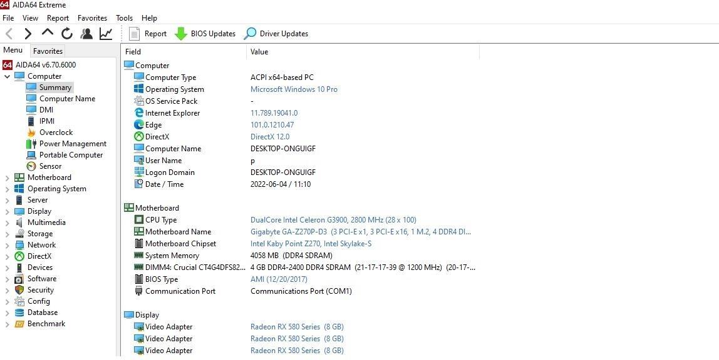The image size is (719, 360).
Task: Expand the Display tree node
Action: (7, 211)
